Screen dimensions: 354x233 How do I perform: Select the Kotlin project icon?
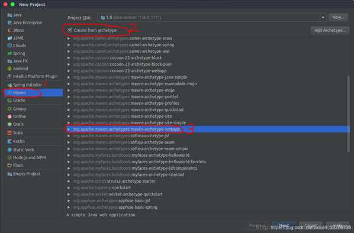9,141
